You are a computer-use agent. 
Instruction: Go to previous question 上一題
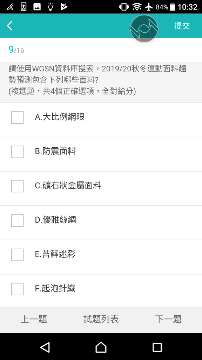34,319
